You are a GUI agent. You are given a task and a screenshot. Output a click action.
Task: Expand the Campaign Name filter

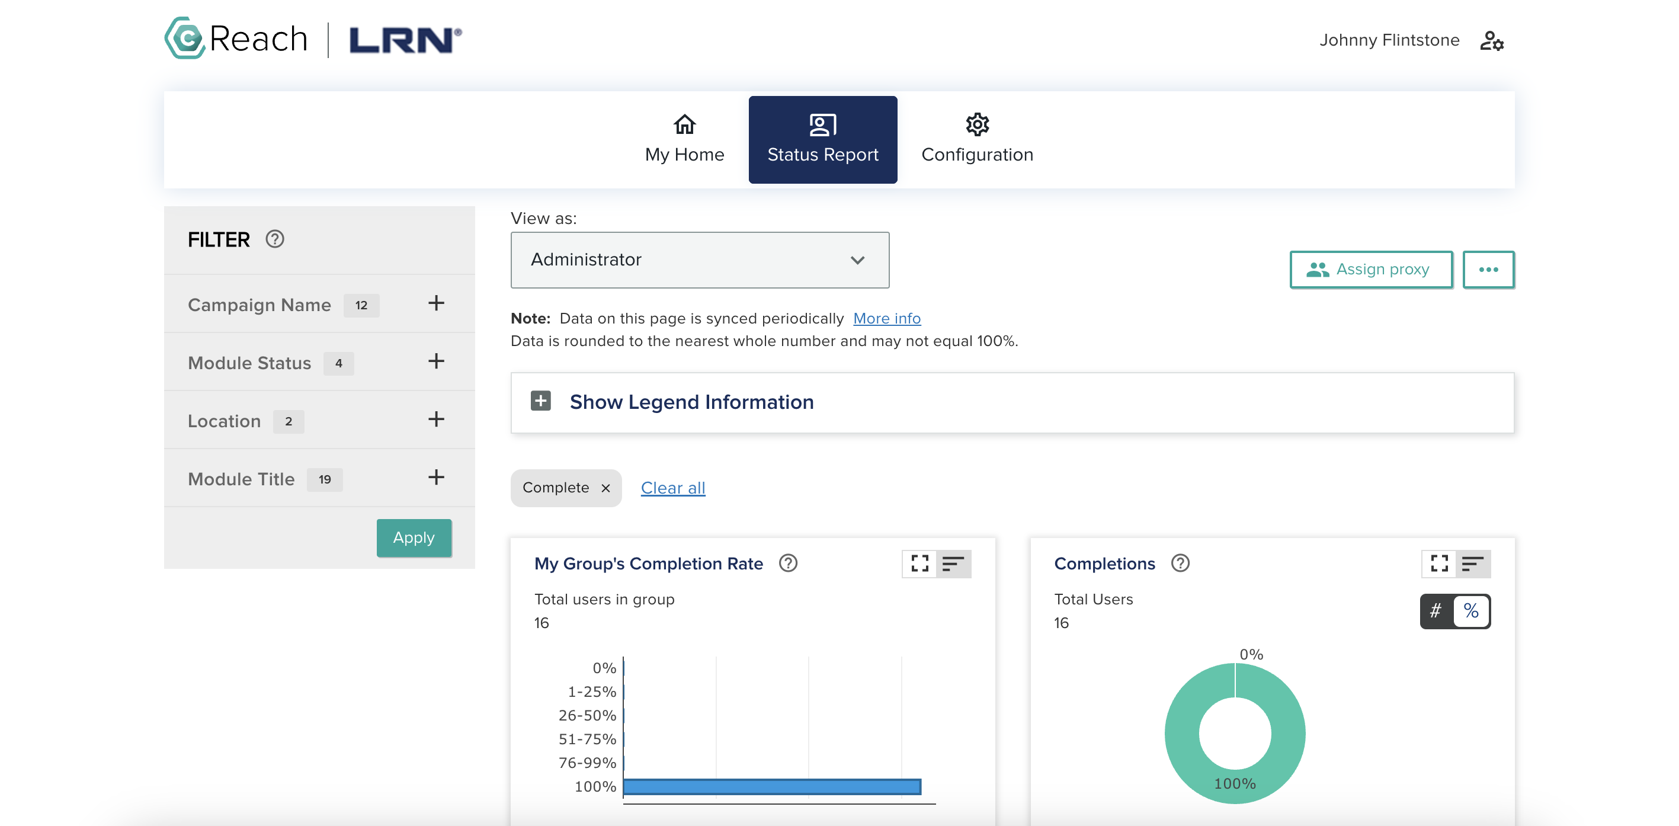(x=436, y=303)
